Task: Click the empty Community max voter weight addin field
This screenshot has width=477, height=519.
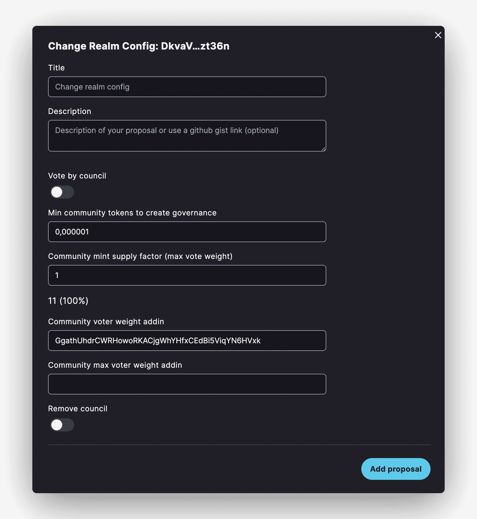Action: point(187,384)
